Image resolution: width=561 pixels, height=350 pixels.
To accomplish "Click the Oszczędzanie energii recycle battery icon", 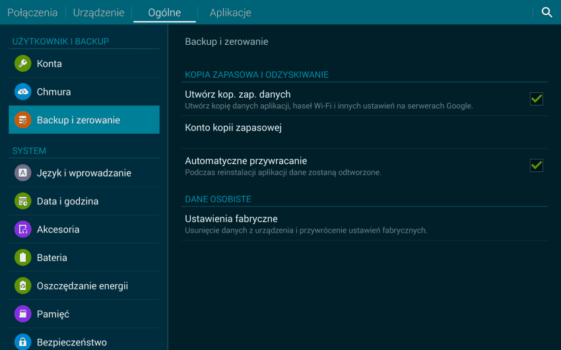I will pos(22,285).
